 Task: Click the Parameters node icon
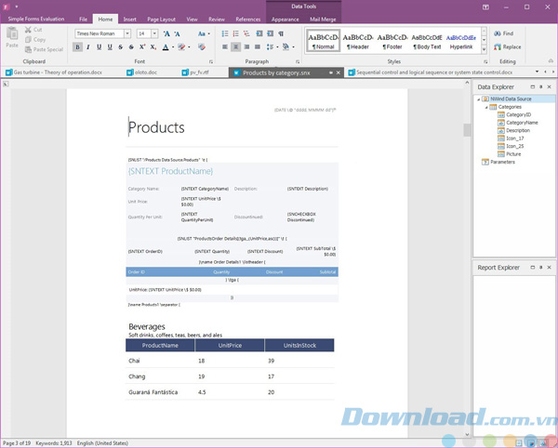[485, 162]
